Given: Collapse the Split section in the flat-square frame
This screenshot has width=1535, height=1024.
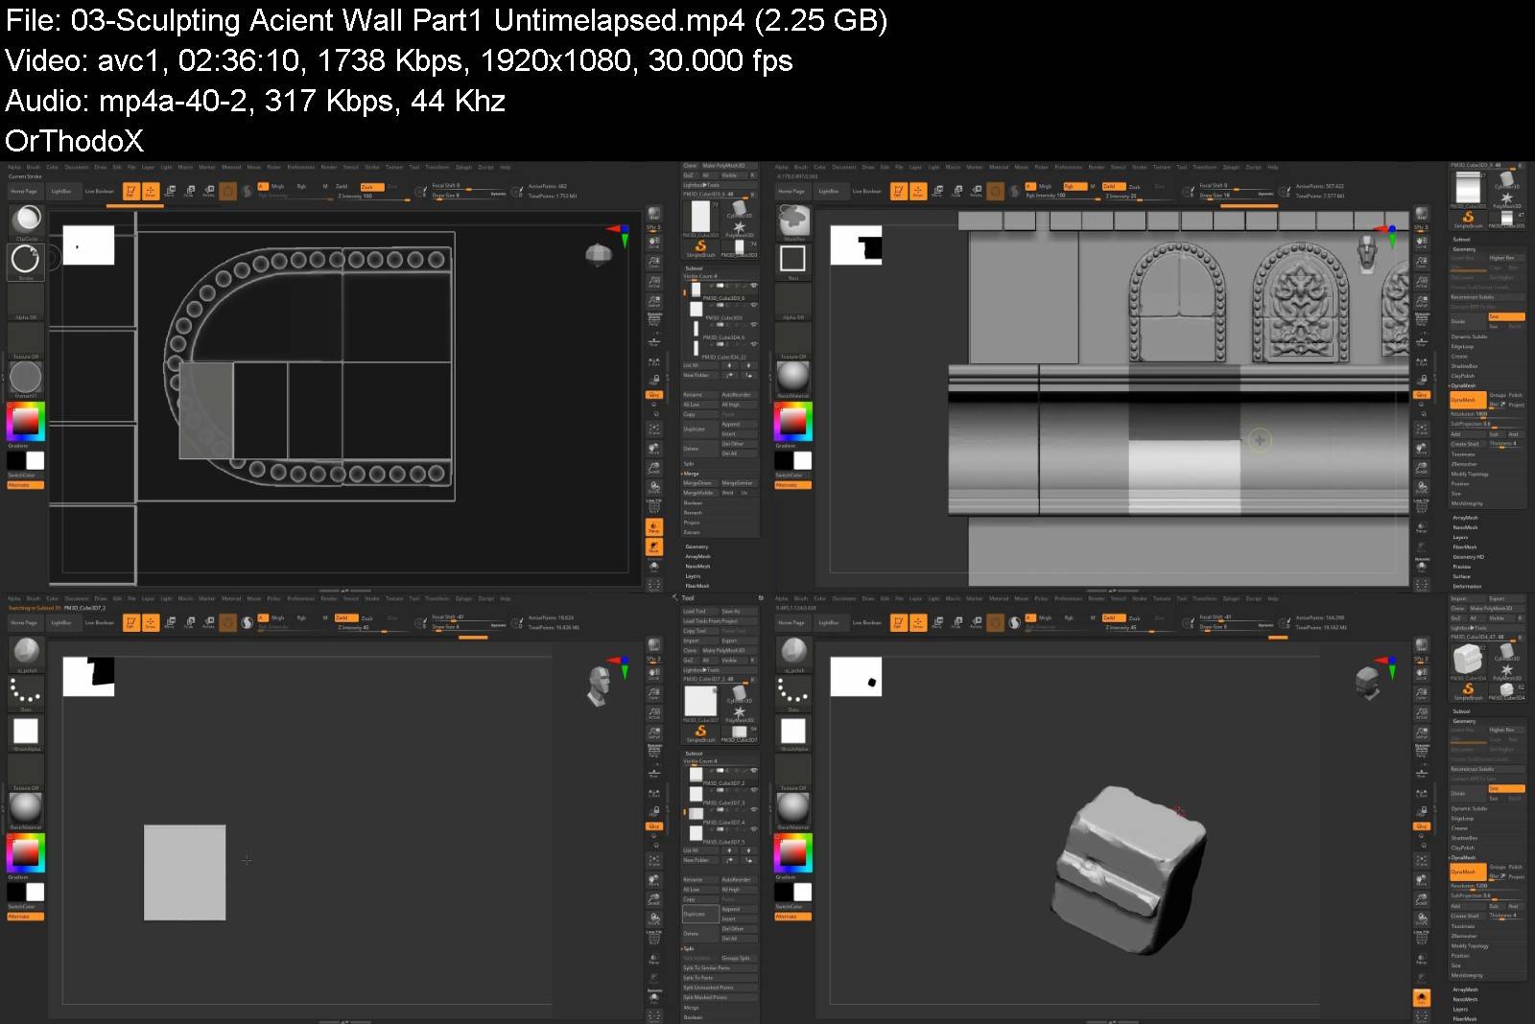Looking at the screenshot, I should 688,948.
